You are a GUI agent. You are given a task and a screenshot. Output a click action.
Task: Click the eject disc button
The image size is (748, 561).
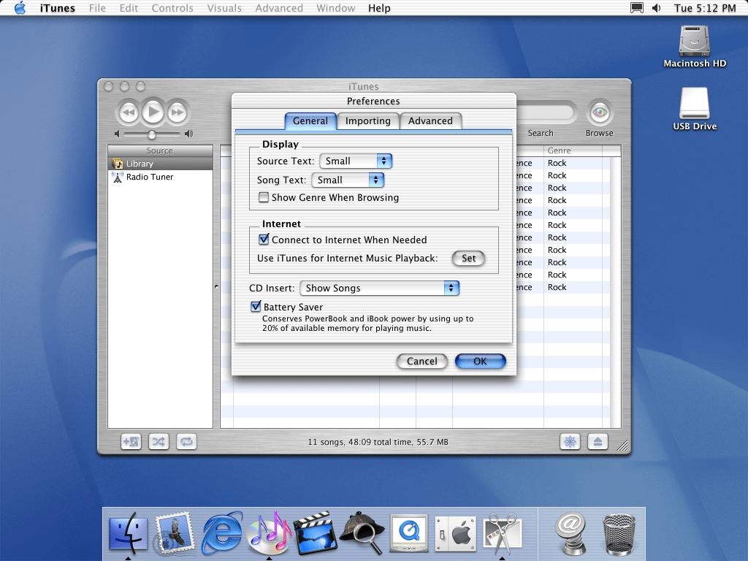pyautogui.click(x=598, y=442)
